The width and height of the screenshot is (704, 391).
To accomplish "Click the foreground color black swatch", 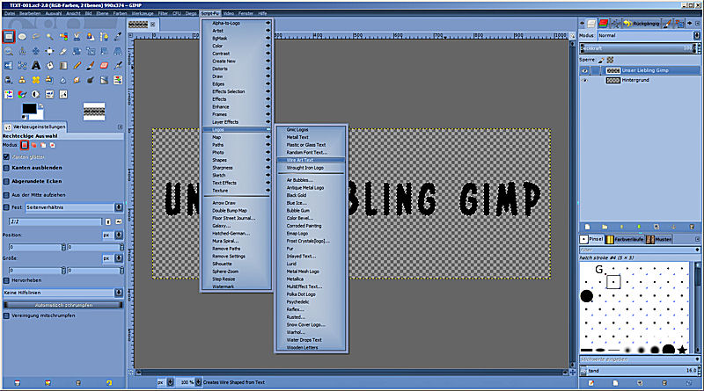I will 29,109.
